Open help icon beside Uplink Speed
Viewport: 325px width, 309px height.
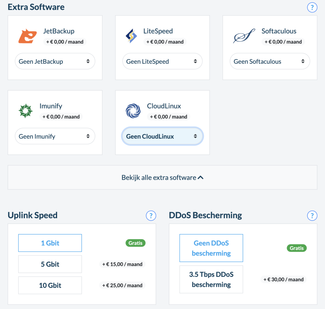[x=151, y=216]
